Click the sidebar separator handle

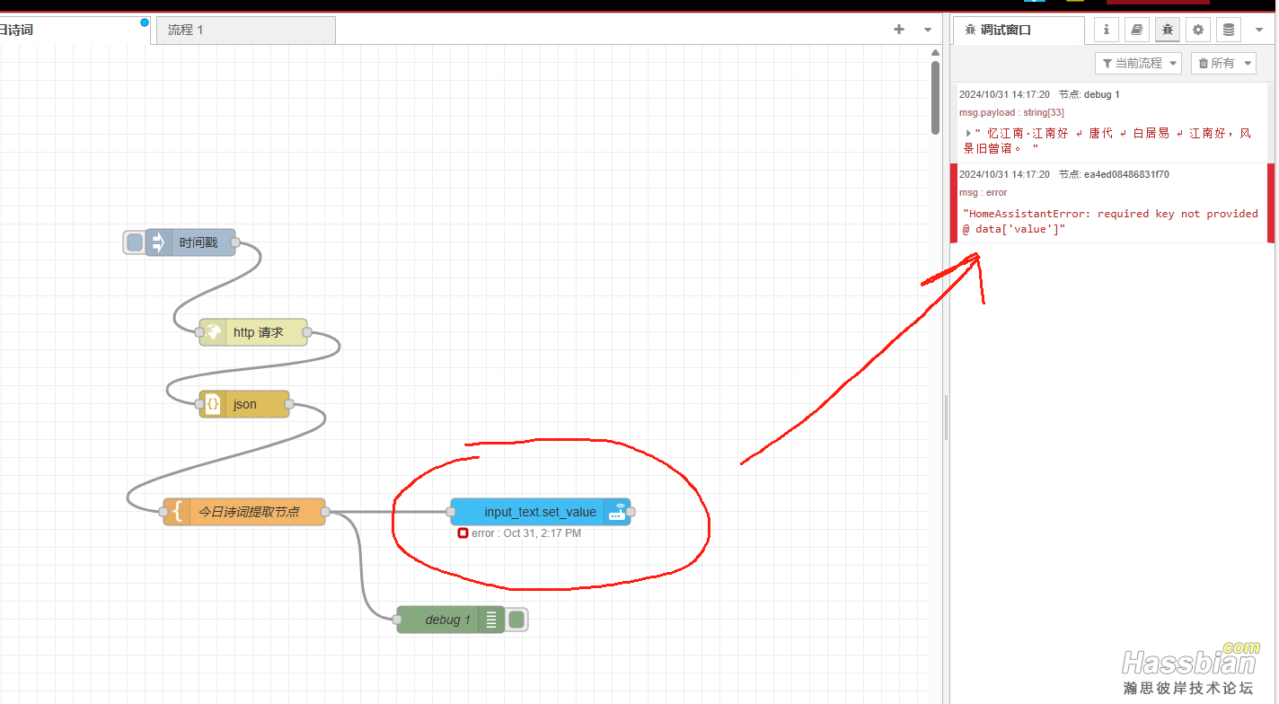click(x=946, y=417)
